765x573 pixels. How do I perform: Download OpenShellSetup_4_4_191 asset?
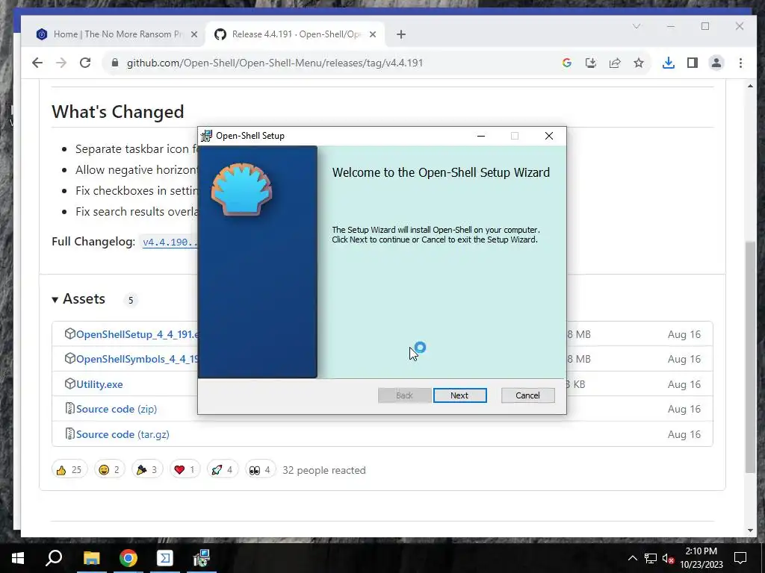(x=137, y=334)
